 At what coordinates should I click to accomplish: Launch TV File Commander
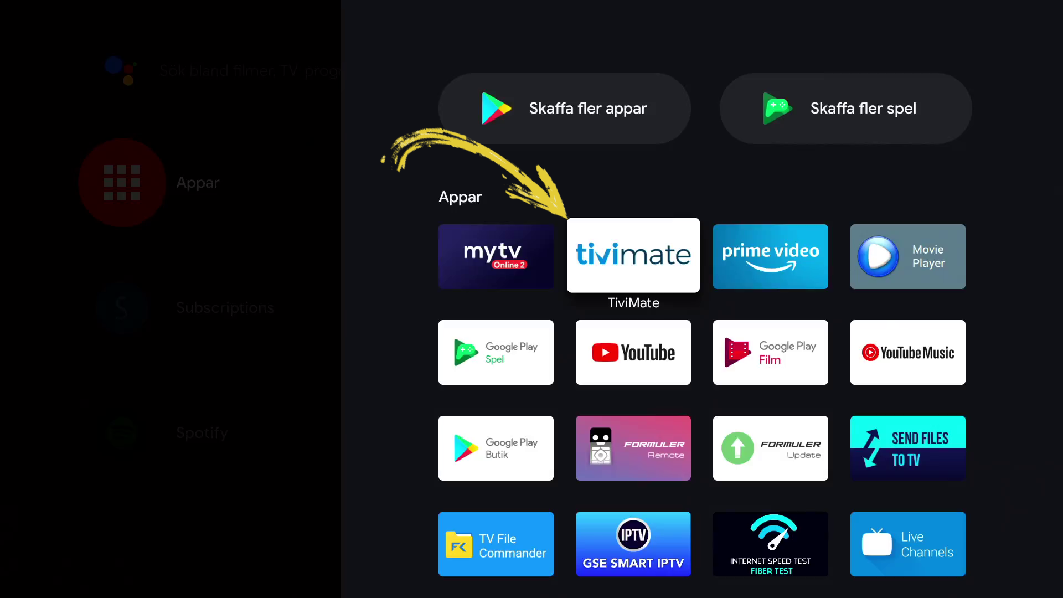tap(497, 544)
